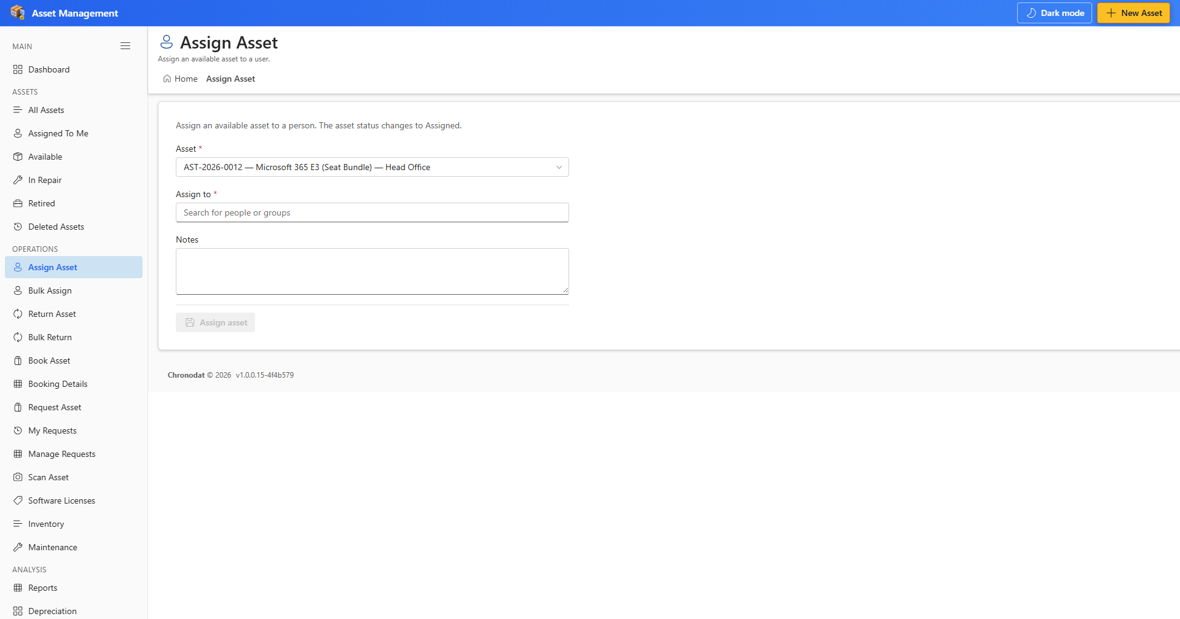This screenshot has width=1180, height=619.
Task: Click the Scan Asset camera icon
Action: click(x=18, y=477)
